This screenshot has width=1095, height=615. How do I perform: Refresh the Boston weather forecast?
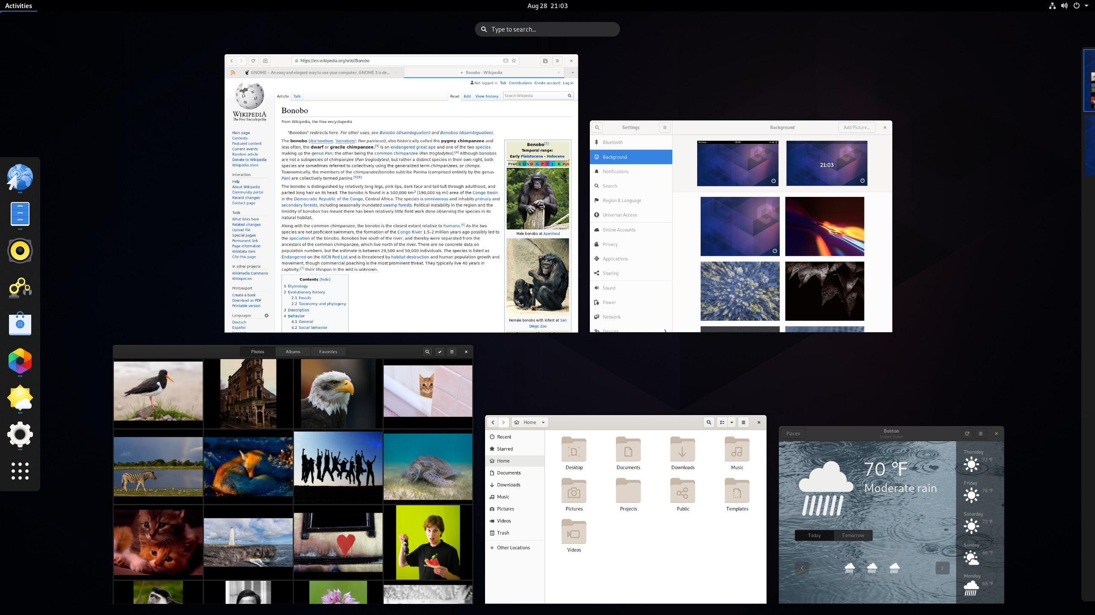[967, 433]
